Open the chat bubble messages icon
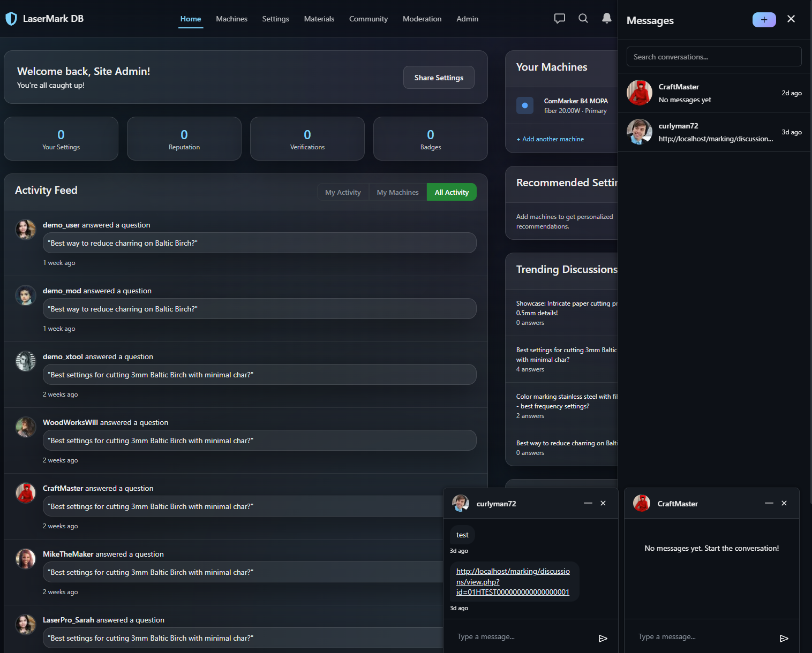The width and height of the screenshot is (812, 653). click(x=559, y=18)
